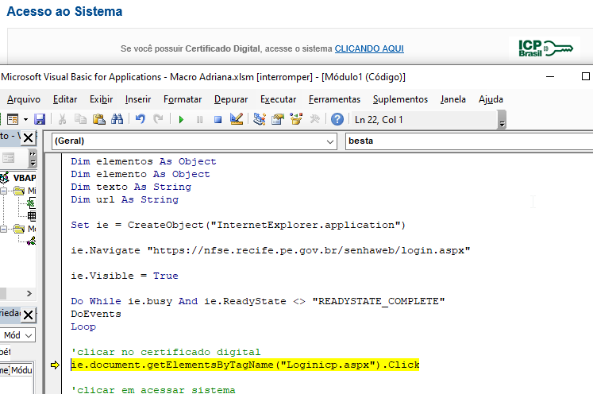This screenshot has width=593, height=394.
Task: Open the Mód object dropdown in Properties
Action: tap(29, 335)
